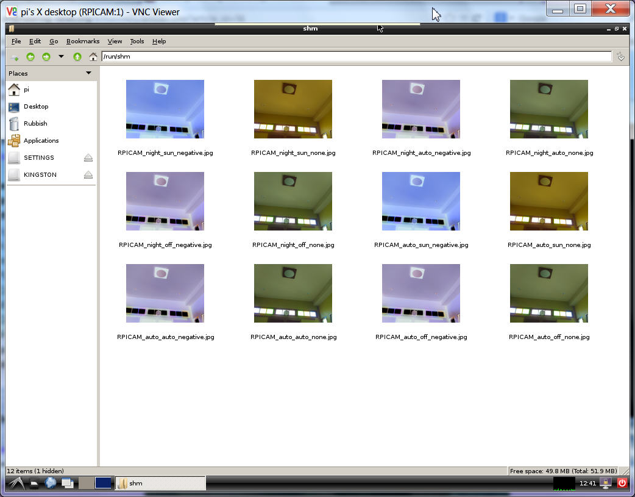Viewport: 635px width, 497px height.
Task: Open a new tab with toolbar icon
Action: click(15, 57)
